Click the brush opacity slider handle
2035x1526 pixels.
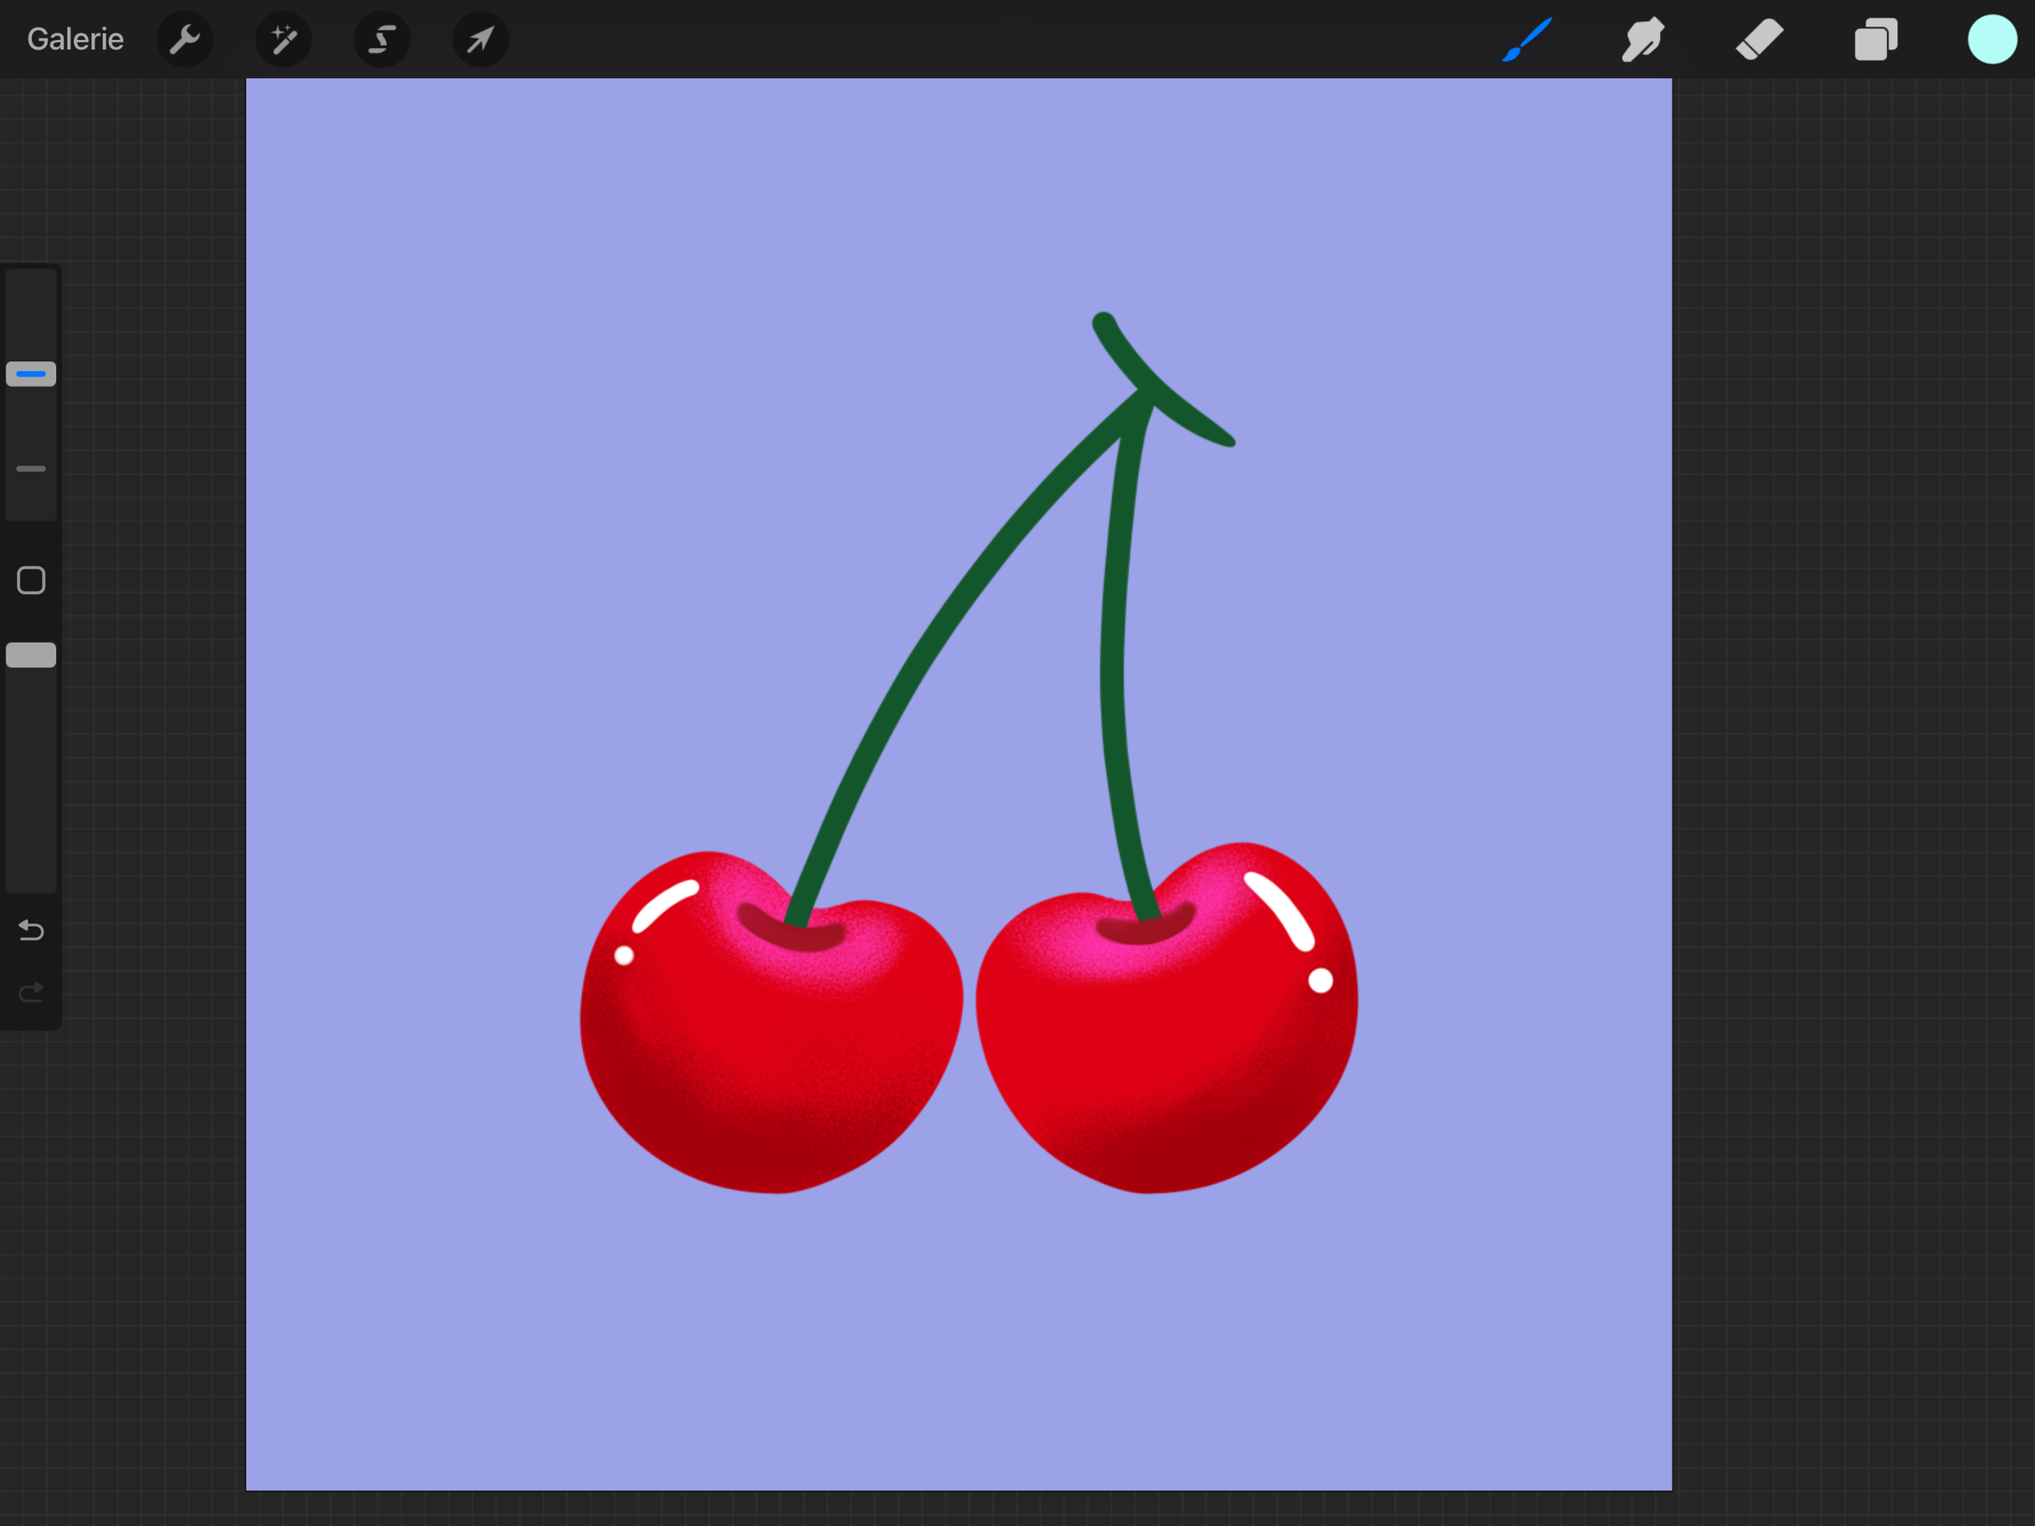click(x=31, y=655)
